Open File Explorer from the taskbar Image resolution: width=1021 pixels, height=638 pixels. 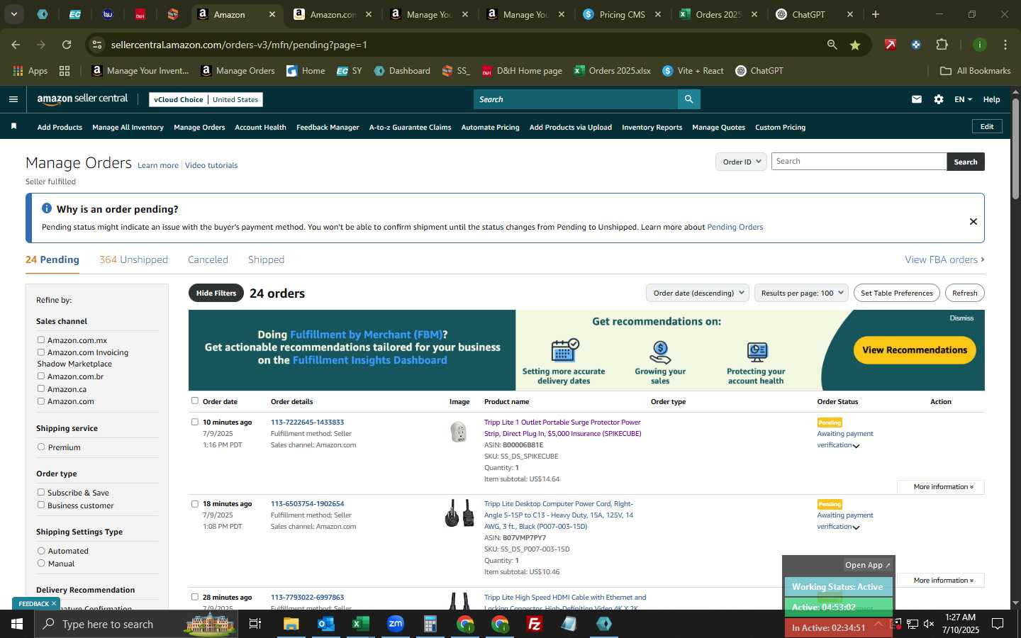tap(291, 624)
